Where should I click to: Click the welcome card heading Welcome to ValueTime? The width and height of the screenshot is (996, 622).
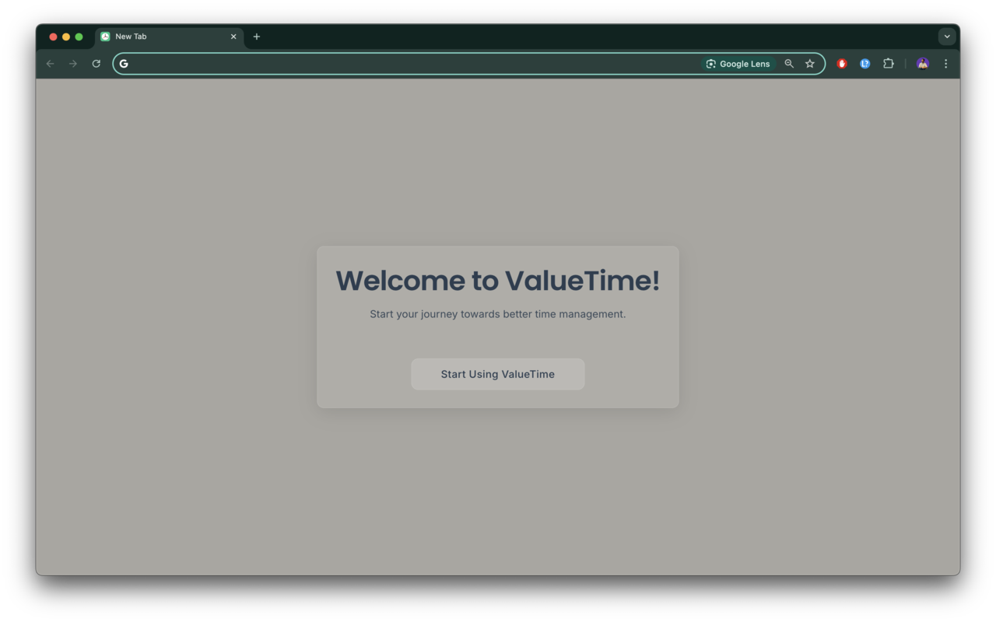coord(497,281)
